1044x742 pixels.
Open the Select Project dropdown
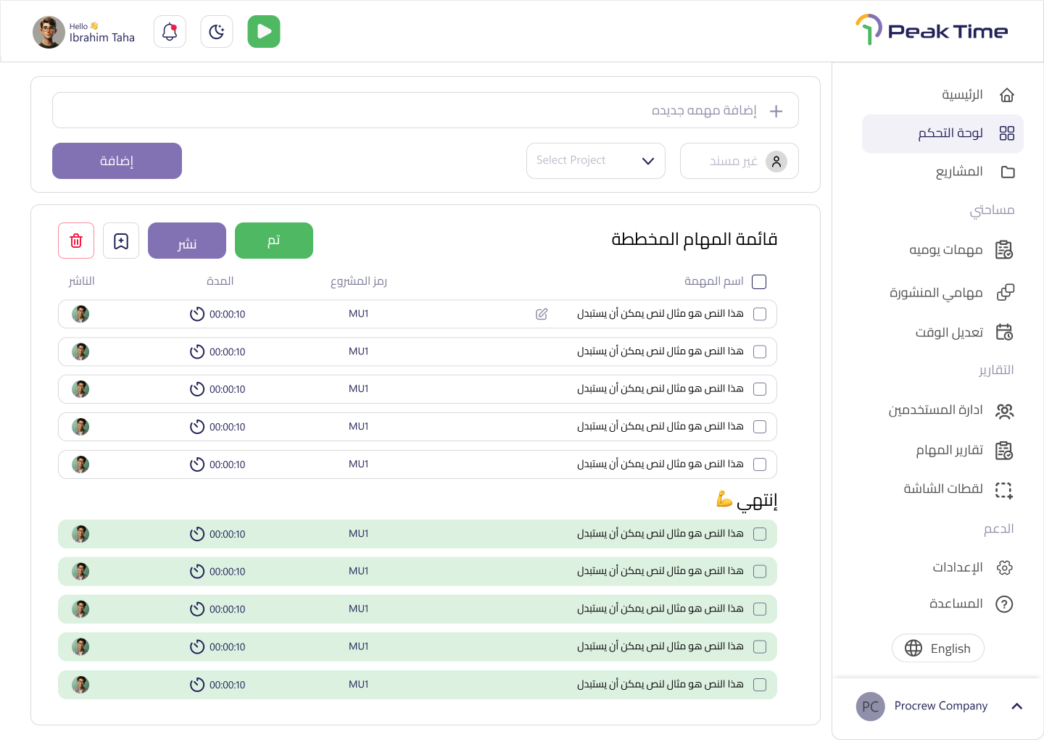595,161
